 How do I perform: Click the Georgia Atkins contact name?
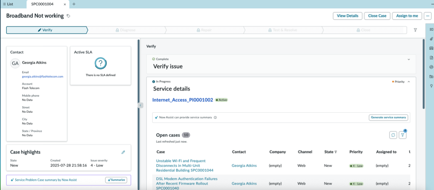pyautogui.click(x=34, y=62)
